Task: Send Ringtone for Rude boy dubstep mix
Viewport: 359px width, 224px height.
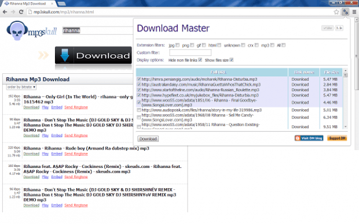Action: (x=76, y=154)
